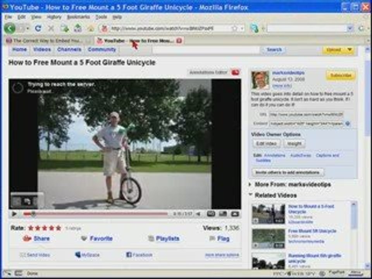
Task: Bookmark this page with the star icon
Action: click(x=234, y=29)
